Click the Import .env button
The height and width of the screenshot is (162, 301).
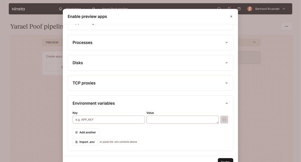(85, 142)
